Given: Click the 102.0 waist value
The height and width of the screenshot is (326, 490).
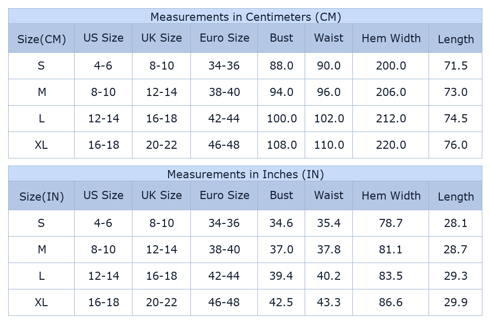Looking at the screenshot, I should (x=329, y=119).
